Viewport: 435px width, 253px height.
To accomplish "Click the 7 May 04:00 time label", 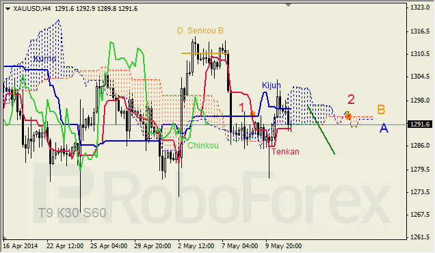I will (x=239, y=246).
